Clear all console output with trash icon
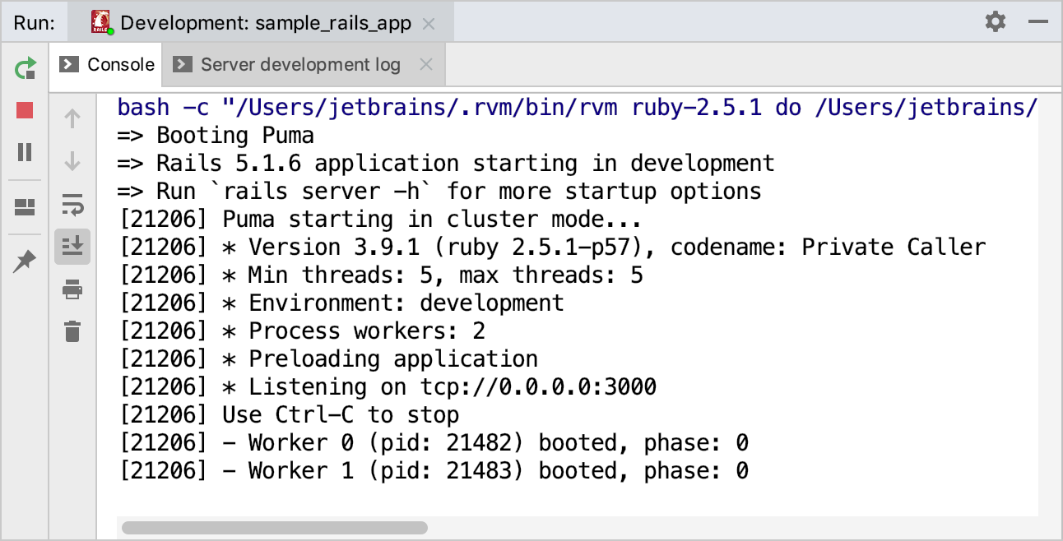Image resolution: width=1063 pixels, height=541 pixels. point(72,331)
